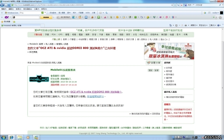This screenshot has width=224, height=140.
Task: Open the OCZ ATI & nvidia DDRII 800 link
Action: coord(96,92)
